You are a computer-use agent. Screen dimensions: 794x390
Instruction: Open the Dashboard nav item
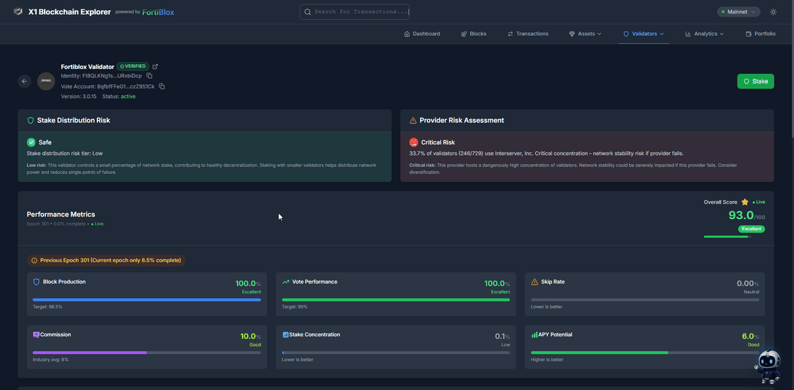pyautogui.click(x=422, y=34)
